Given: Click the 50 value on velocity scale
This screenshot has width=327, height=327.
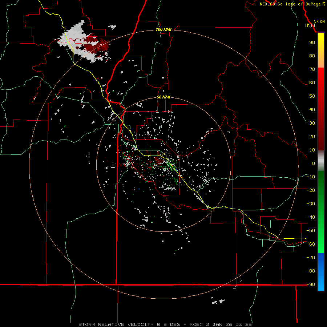Looking at the screenshot, I should [x=312, y=96].
